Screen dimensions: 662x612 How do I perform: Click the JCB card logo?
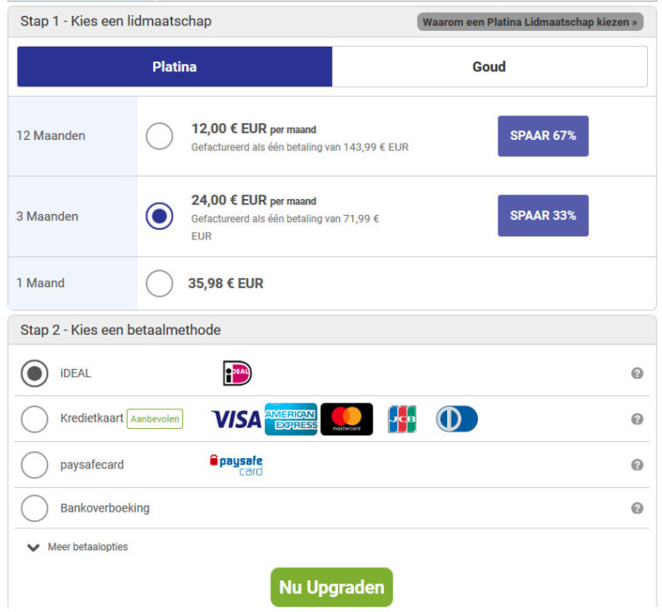tap(402, 419)
